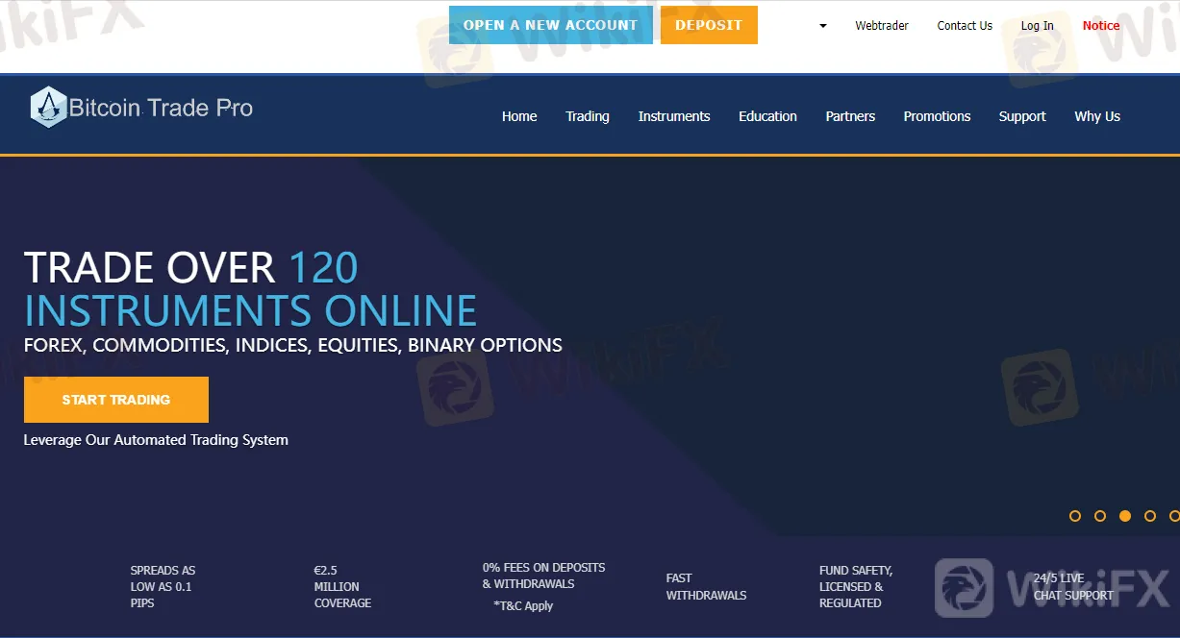Open the red Notice link
The height and width of the screenshot is (638, 1180).
point(1101,26)
